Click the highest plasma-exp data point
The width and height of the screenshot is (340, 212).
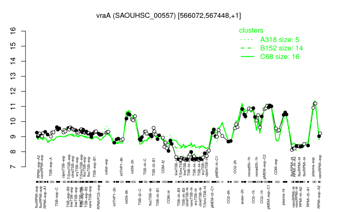(x=315, y=103)
